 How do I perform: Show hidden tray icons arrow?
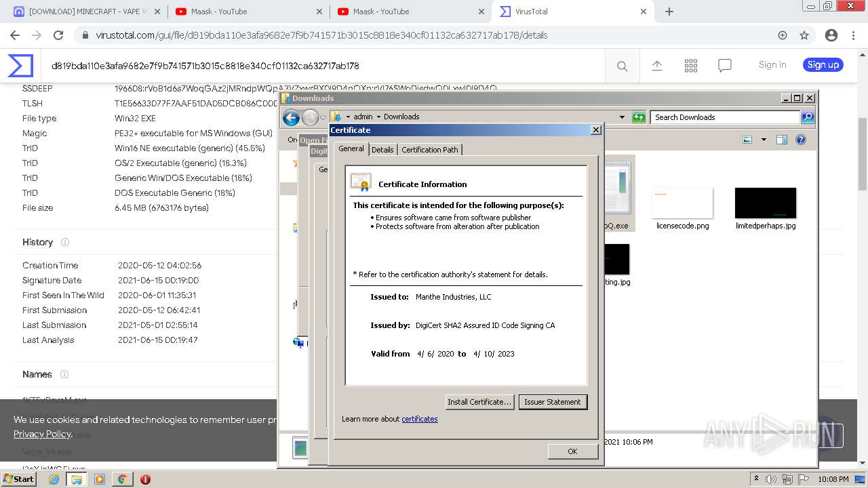[x=756, y=479]
